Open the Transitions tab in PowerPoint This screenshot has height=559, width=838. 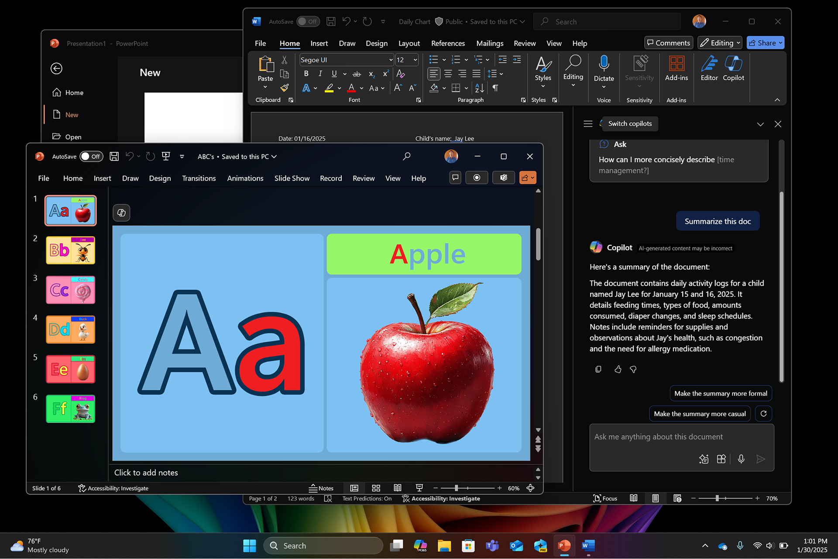pyautogui.click(x=199, y=178)
